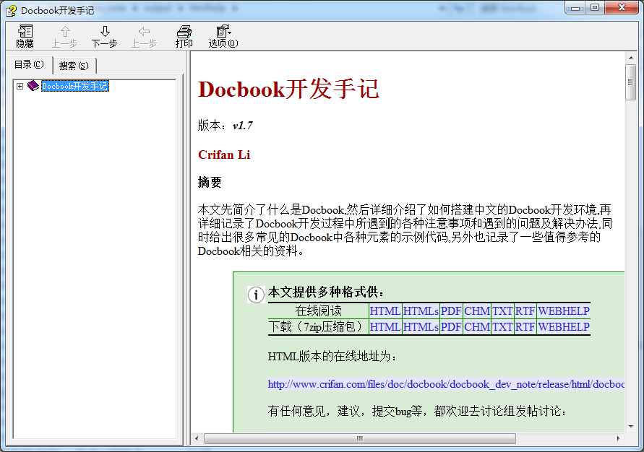Maximize the Docbook开发手记 window
The width and height of the screenshot is (644, 452).
[x=594, y=8]
